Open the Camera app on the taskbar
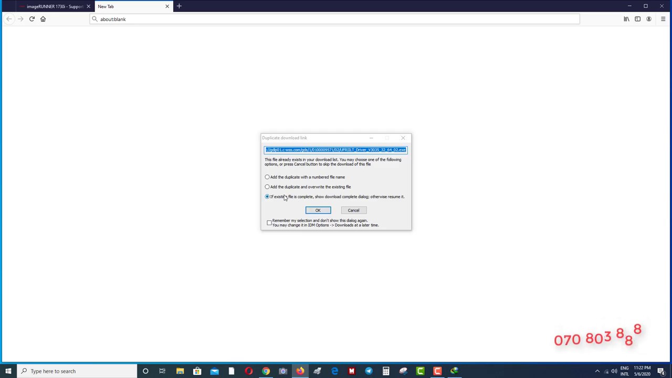This screenshot has width=672, height=378. [x=283, y=371]
